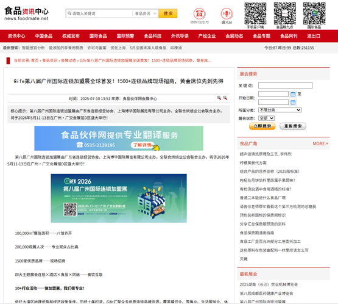This screenshot has height=304, width=338.
Task: Open the 国际预警 nav menu item
Action: point(125,36)
